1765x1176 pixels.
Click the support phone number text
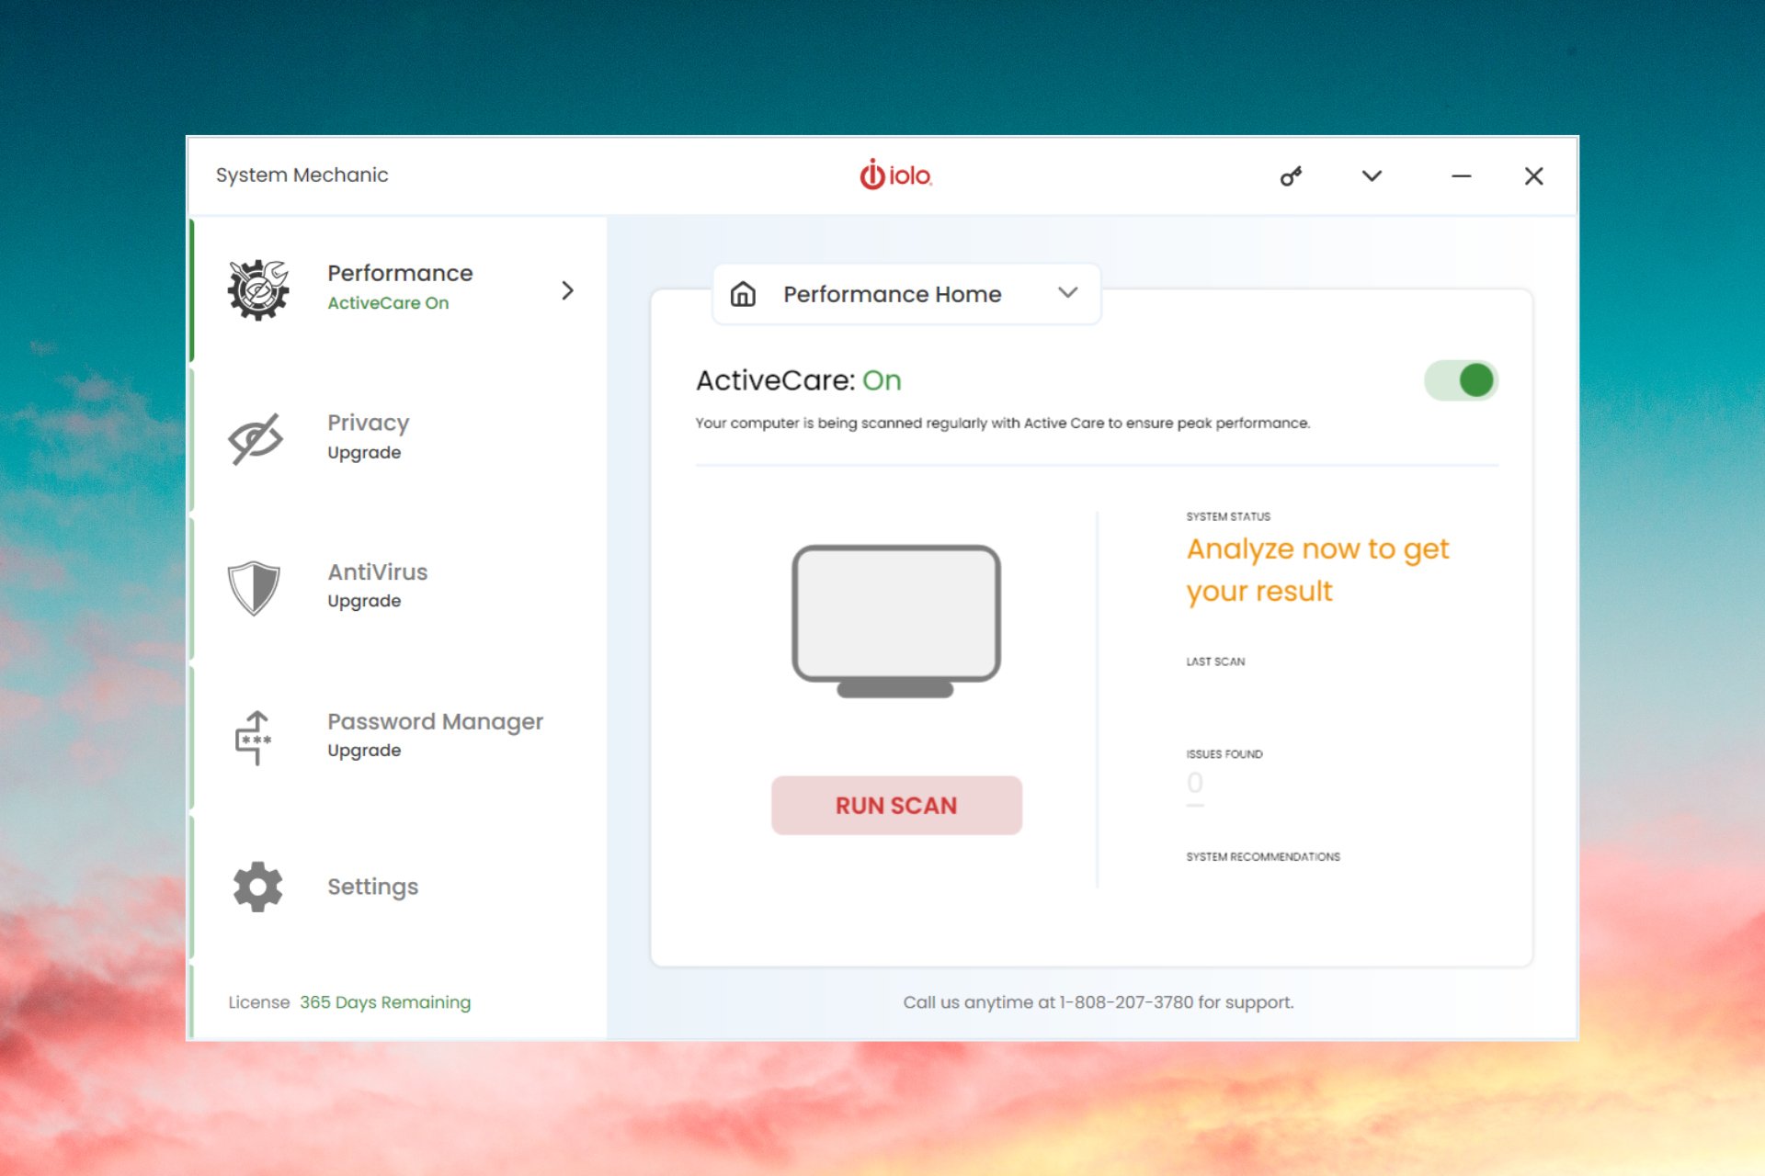(x=1126, y=1002)
